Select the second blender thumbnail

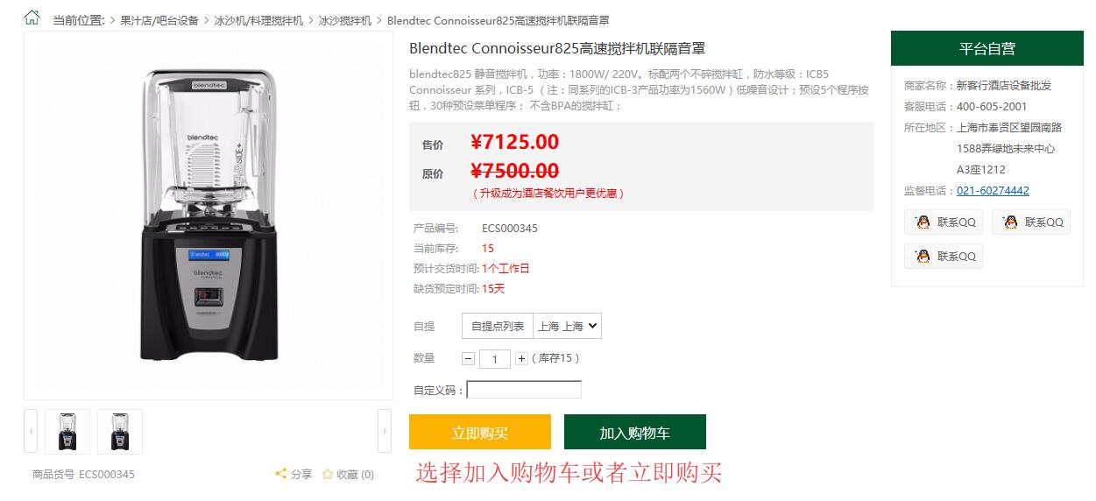(120, 431)
